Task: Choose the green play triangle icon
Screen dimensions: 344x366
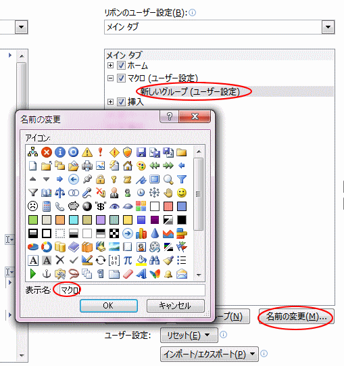Action: pos(33,273)
